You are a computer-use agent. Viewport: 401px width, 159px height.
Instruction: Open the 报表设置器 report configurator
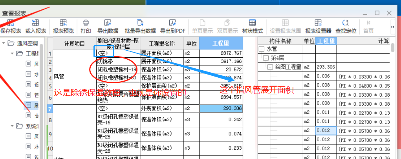[x=318, y=26]
